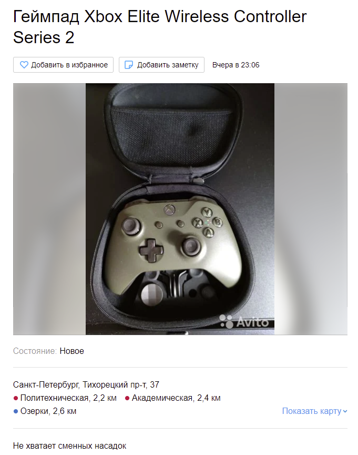Click the condition value Новое
This screenshot has width=358, height=455.
72,351
